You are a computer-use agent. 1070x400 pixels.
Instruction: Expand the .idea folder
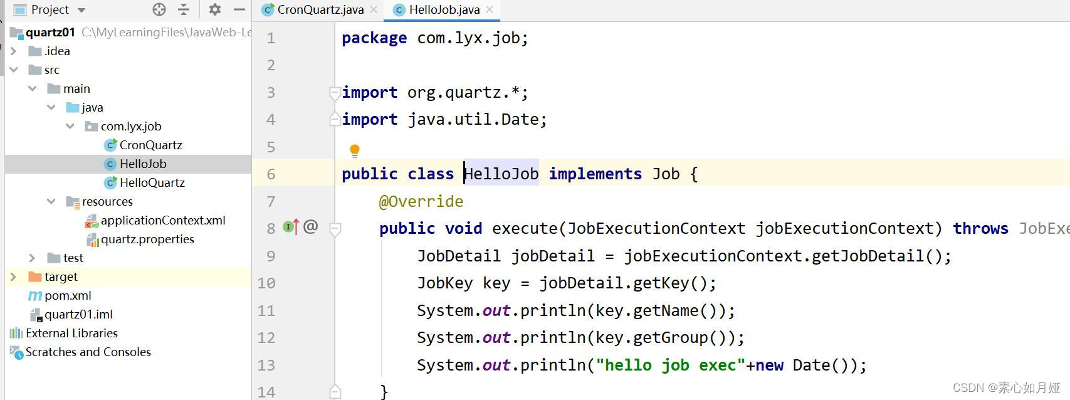(14, 51)
